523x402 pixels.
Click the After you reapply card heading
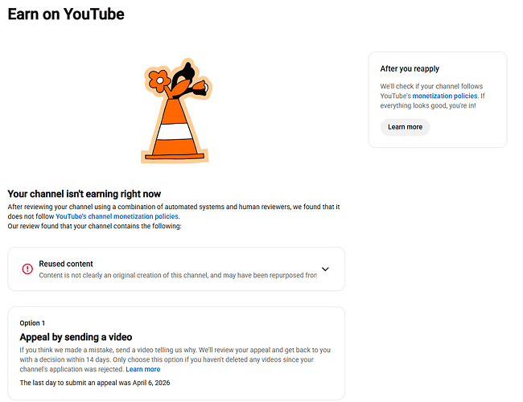coord(410,68)
